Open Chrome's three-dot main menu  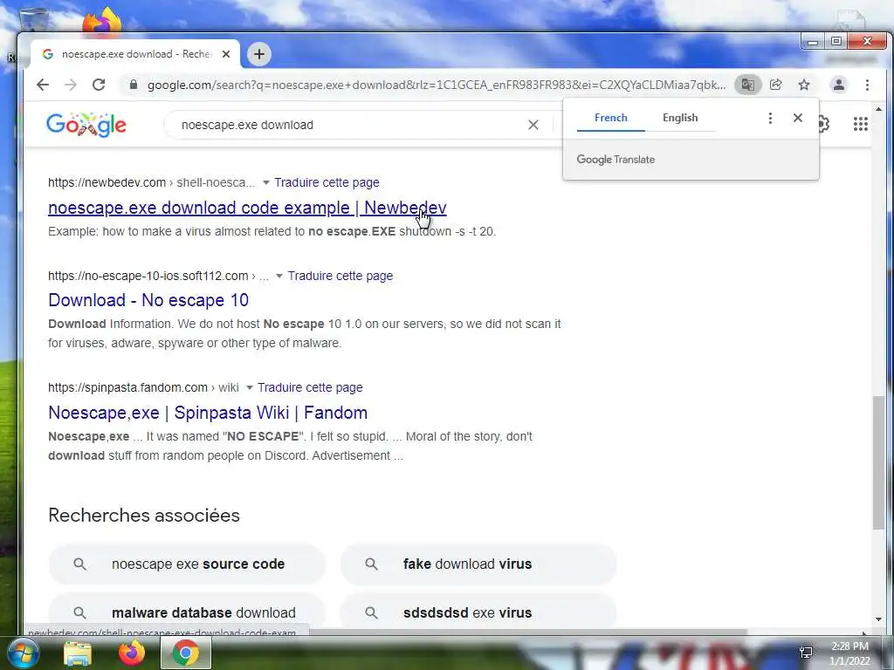pos(867,85)
